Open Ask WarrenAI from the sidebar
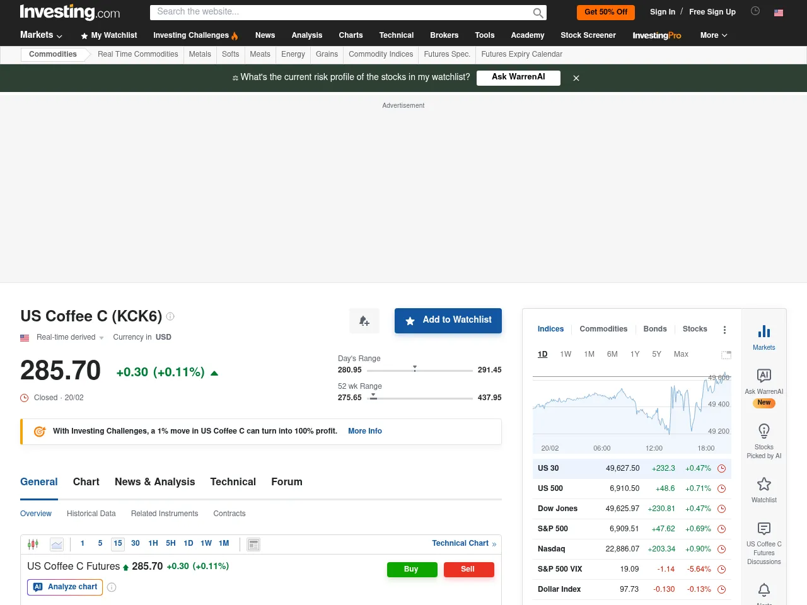 (x=763, y=382)
